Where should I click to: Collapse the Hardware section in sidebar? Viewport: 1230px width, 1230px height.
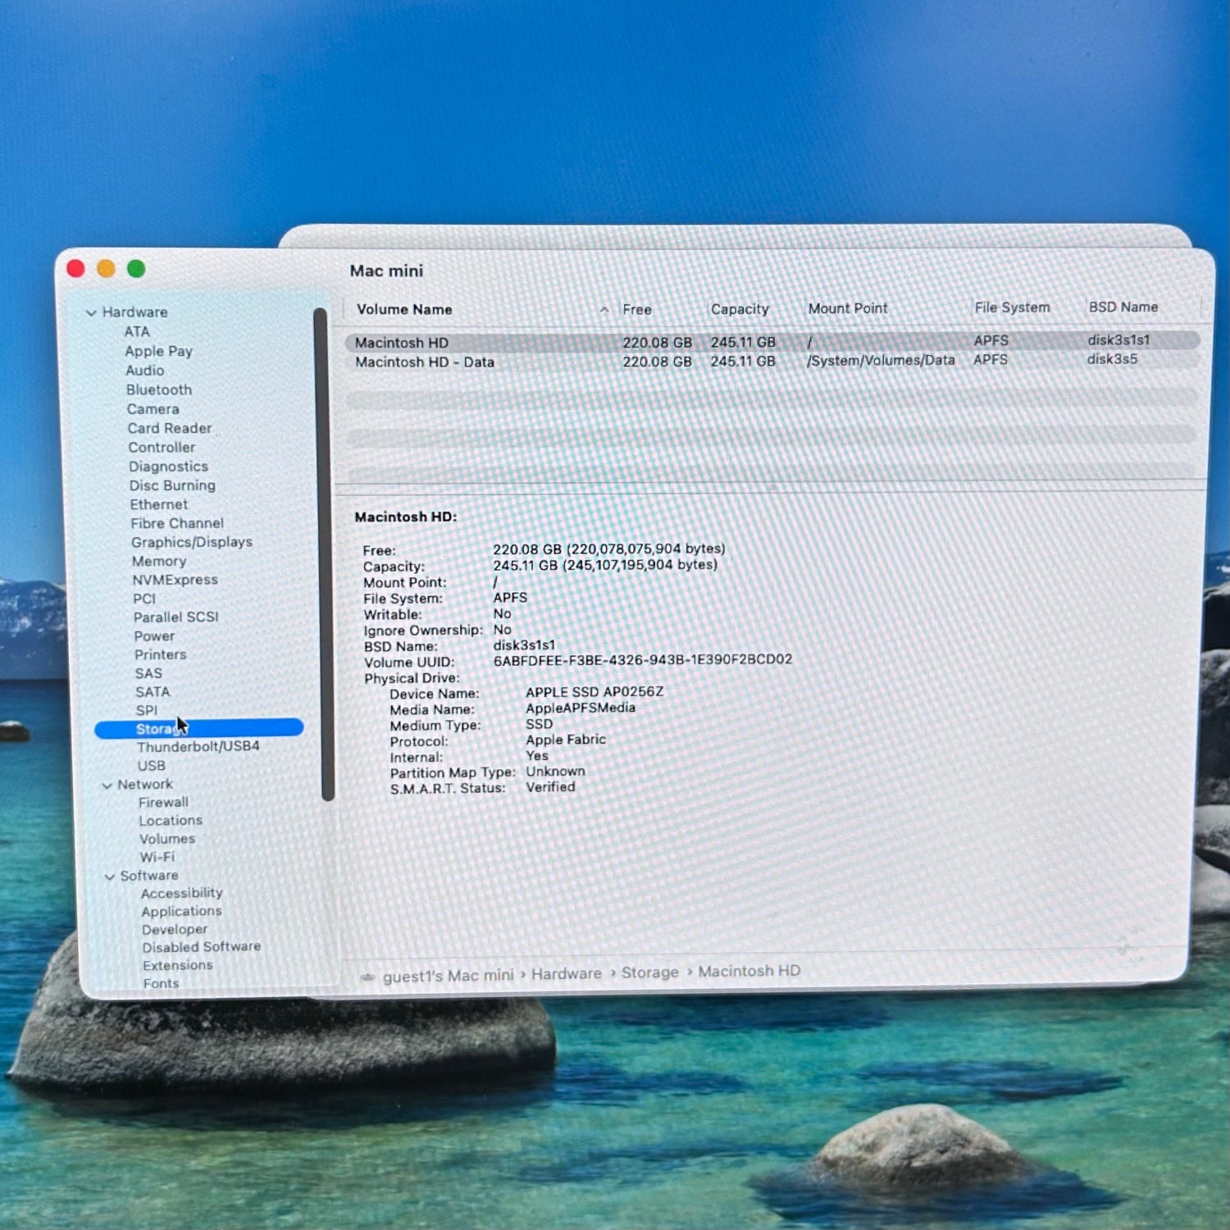pos(92,312)
